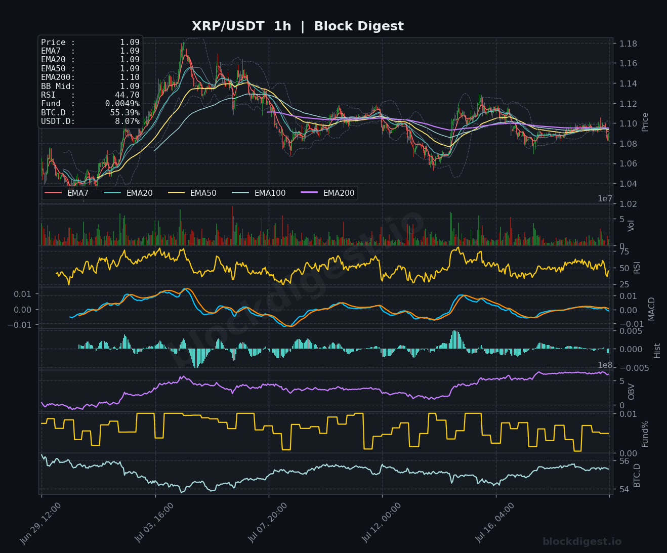Click the OBV axis label
The image size is (667, 553).
(x=631, y=392)
